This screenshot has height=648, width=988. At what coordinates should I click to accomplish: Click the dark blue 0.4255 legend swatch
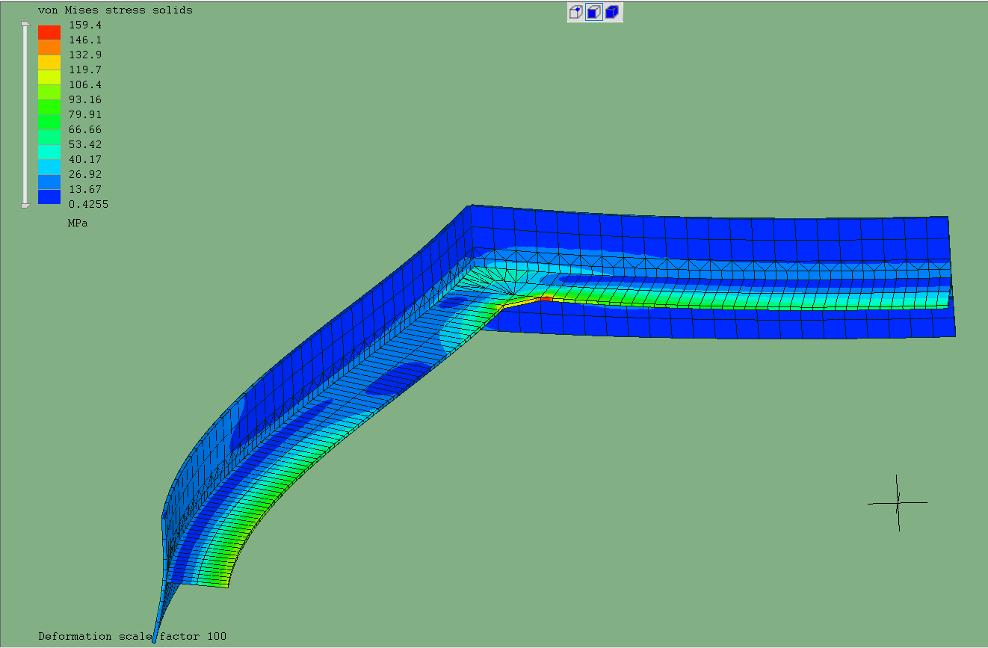(x=49, y=197)
